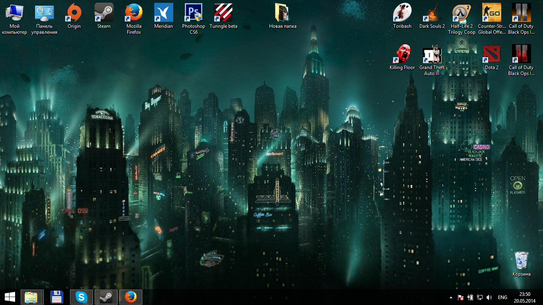Click the floppy disk icon in taskbar
This screenshot has height=305, width=543.
57,297
